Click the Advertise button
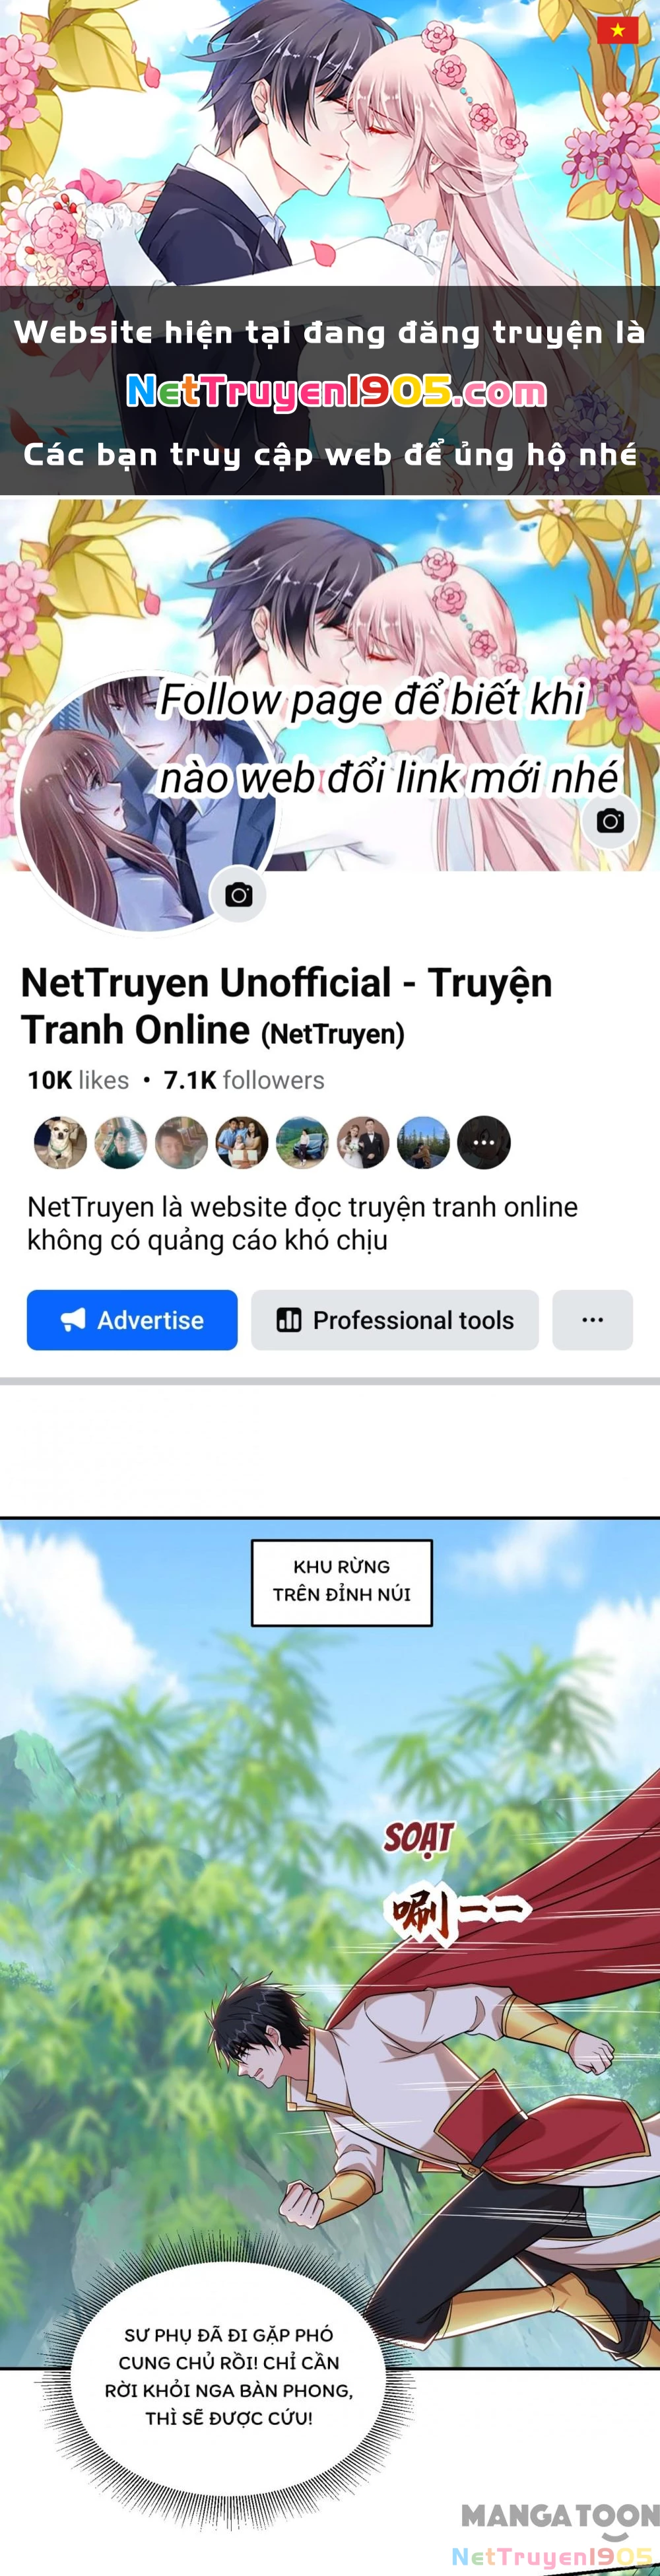Viewport: 660px width, 2576px height. tap(132, 1320)
